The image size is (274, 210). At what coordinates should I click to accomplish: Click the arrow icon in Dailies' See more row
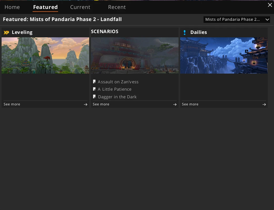264,104
